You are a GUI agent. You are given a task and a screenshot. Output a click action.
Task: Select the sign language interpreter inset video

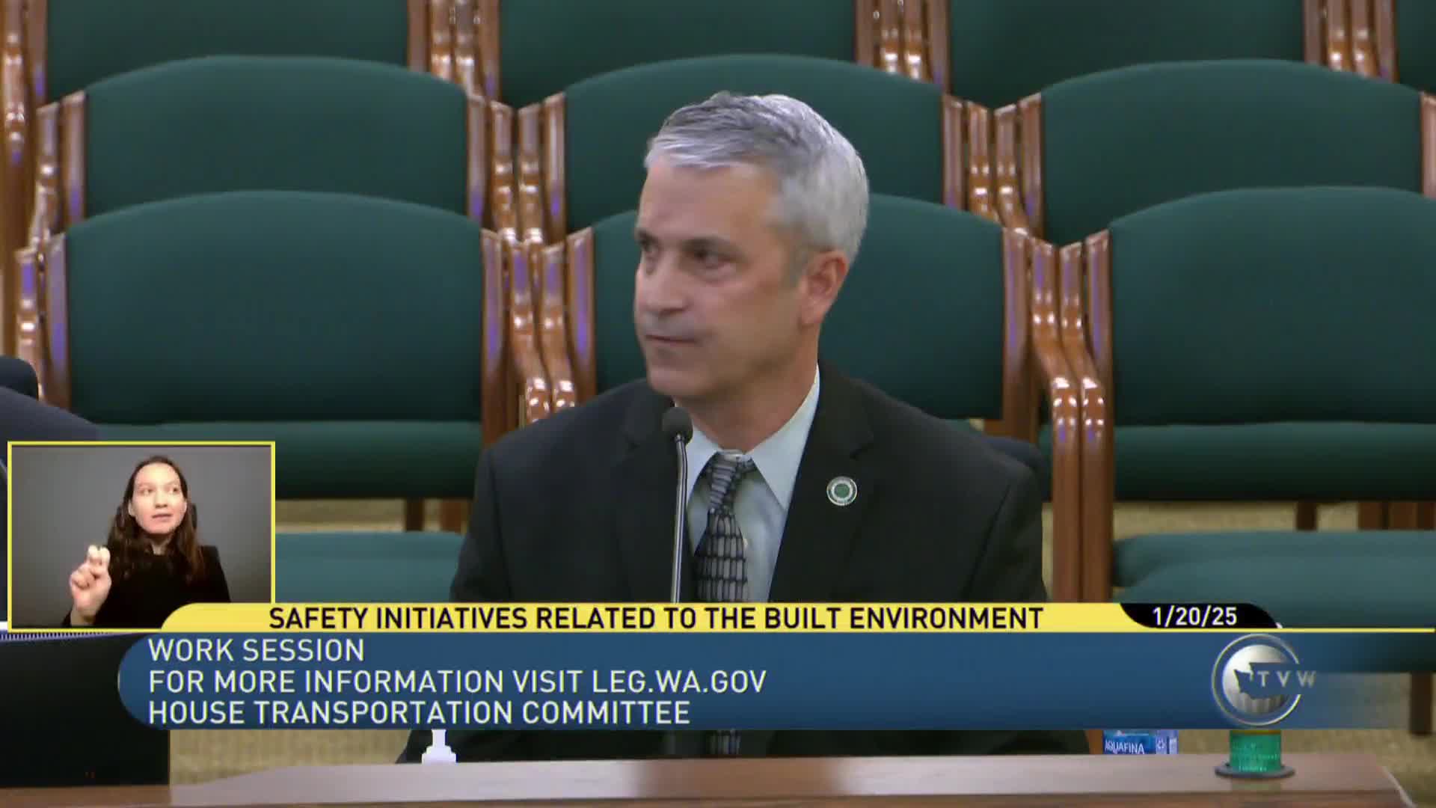point(141,534)
